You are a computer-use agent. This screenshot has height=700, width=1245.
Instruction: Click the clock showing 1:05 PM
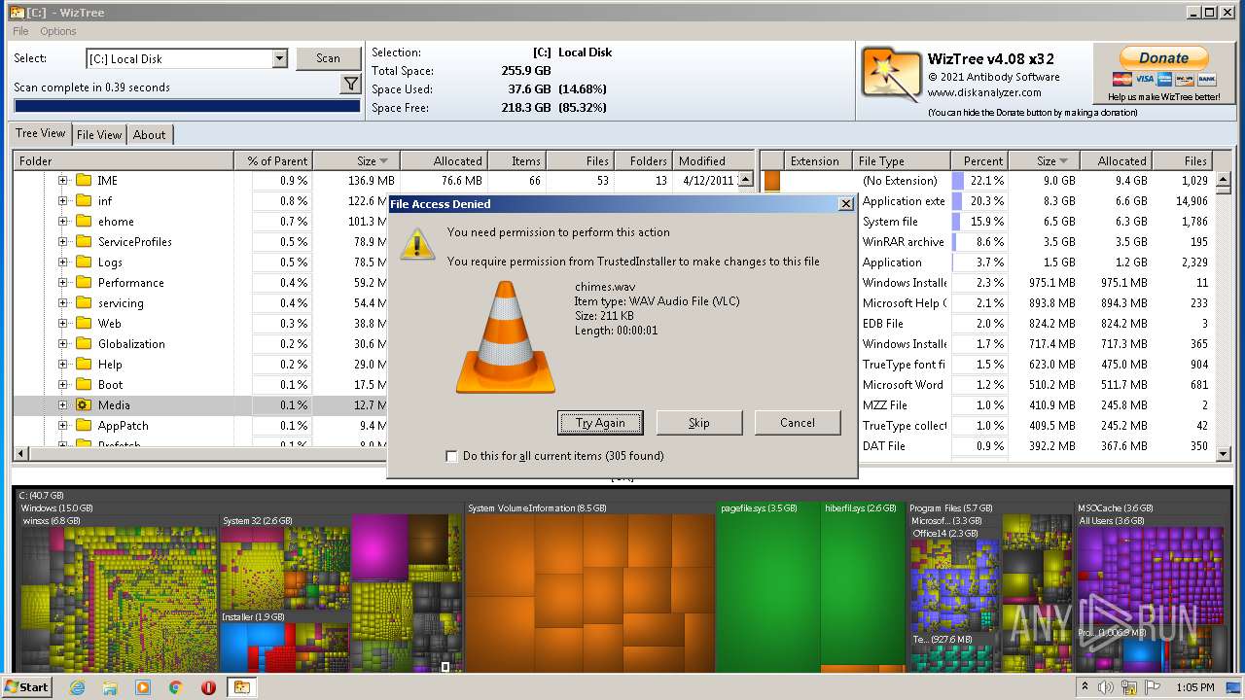1195,687
